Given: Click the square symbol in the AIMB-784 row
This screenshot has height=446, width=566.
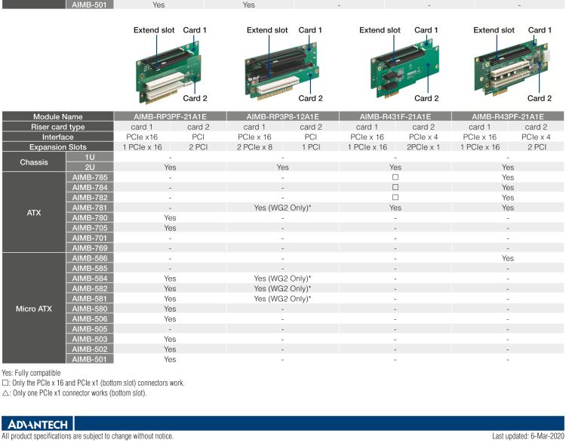Looking at the screenshot, I should click(395, 187).
